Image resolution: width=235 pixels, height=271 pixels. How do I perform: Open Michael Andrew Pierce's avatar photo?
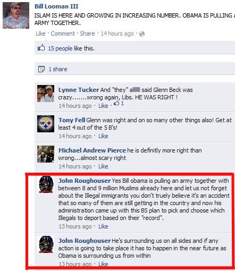coord(46,154)
